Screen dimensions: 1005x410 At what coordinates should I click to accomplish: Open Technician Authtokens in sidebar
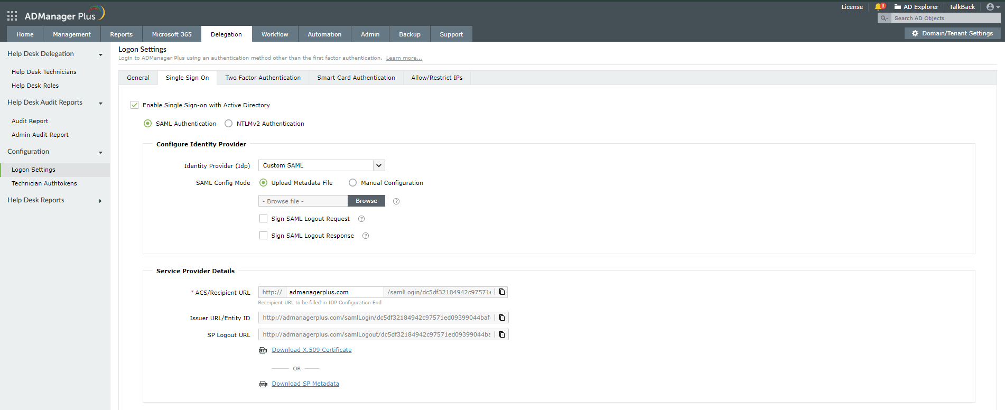coord(44,183)
